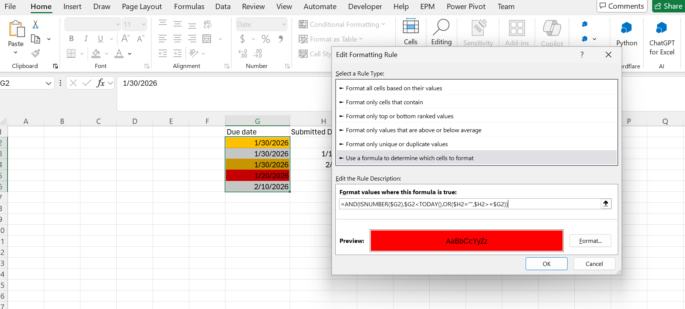Click the Copy icon

point(35,39)
